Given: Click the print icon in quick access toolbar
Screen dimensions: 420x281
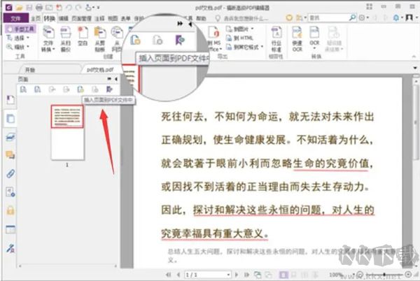Looking at the screenshot, I should point(39,8).
